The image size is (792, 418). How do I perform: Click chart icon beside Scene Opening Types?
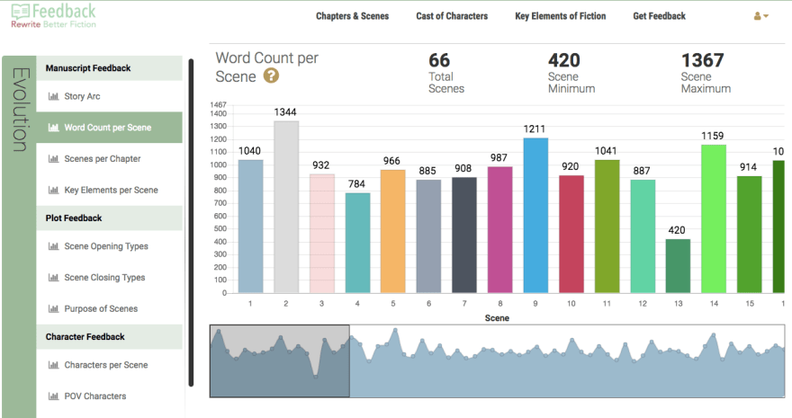[53, 246]
